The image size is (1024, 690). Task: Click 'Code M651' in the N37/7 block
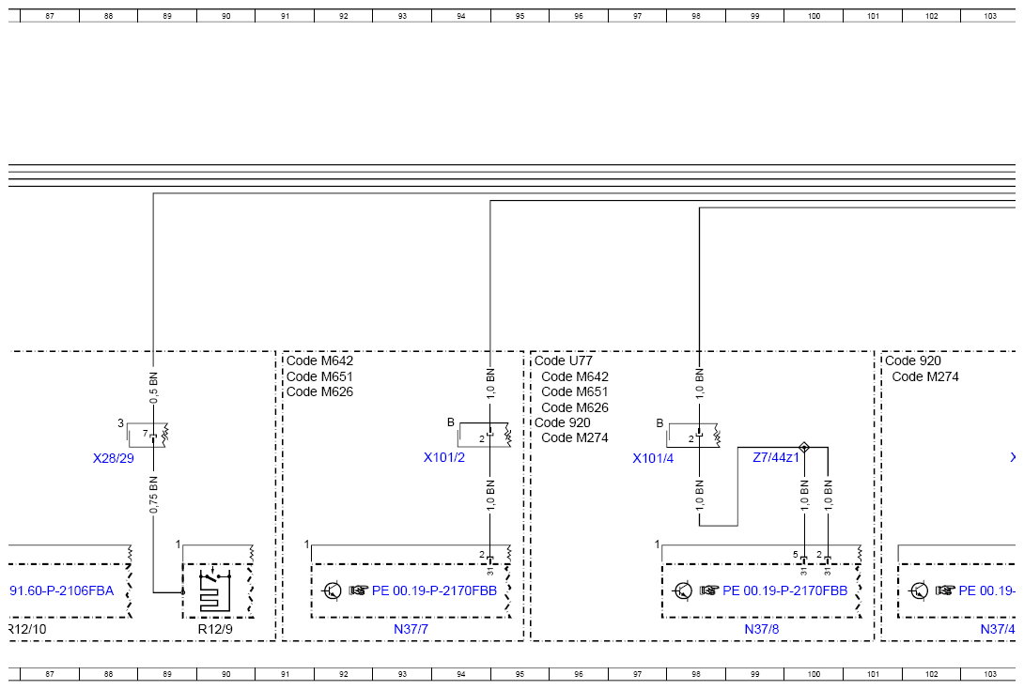tap(319, 376)
